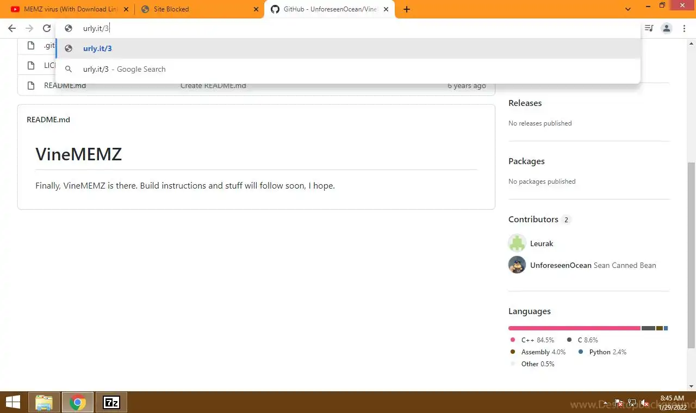Click into the address bar with urly.it/3
The height and width of the screenshot is (413, 696).
348,28
